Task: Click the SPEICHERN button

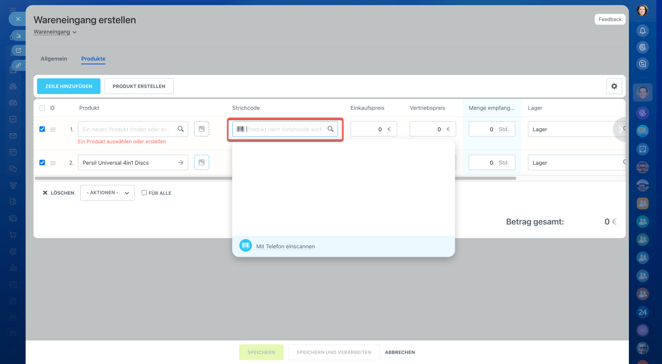Action: point(261,352)
